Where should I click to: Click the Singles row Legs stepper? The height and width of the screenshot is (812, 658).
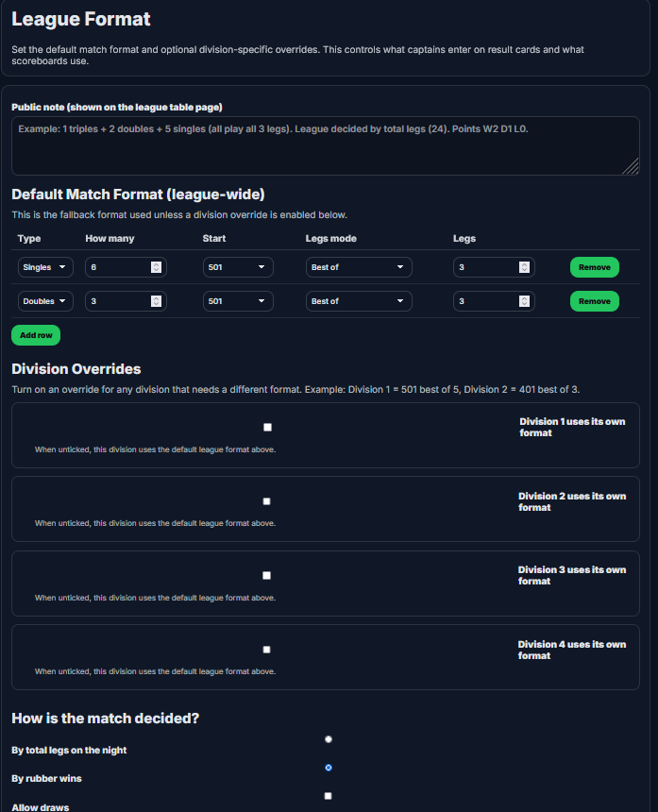click(x=524, y=267)
